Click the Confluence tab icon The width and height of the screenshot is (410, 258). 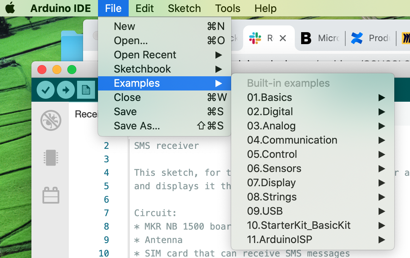tap(357, 38)
